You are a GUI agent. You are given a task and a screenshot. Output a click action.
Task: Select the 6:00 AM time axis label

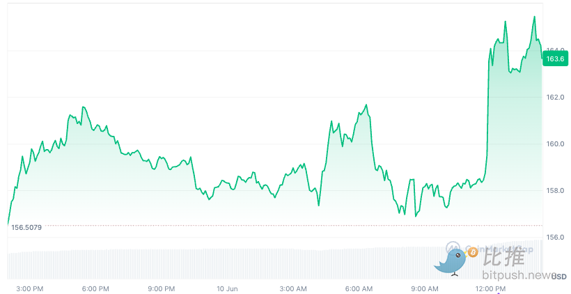click(359, 288)
